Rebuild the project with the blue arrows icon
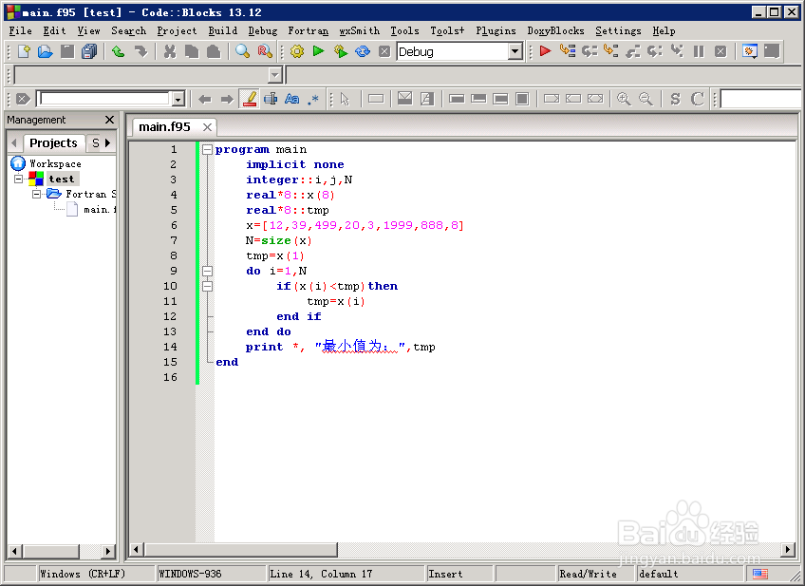805x586 pixels. pyautogui.click(x=363, y=51)
